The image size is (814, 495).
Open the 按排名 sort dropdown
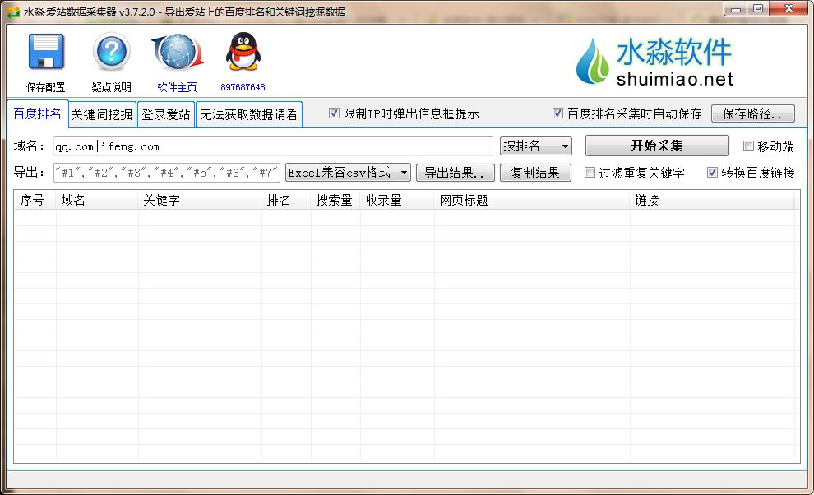[536, 146]
